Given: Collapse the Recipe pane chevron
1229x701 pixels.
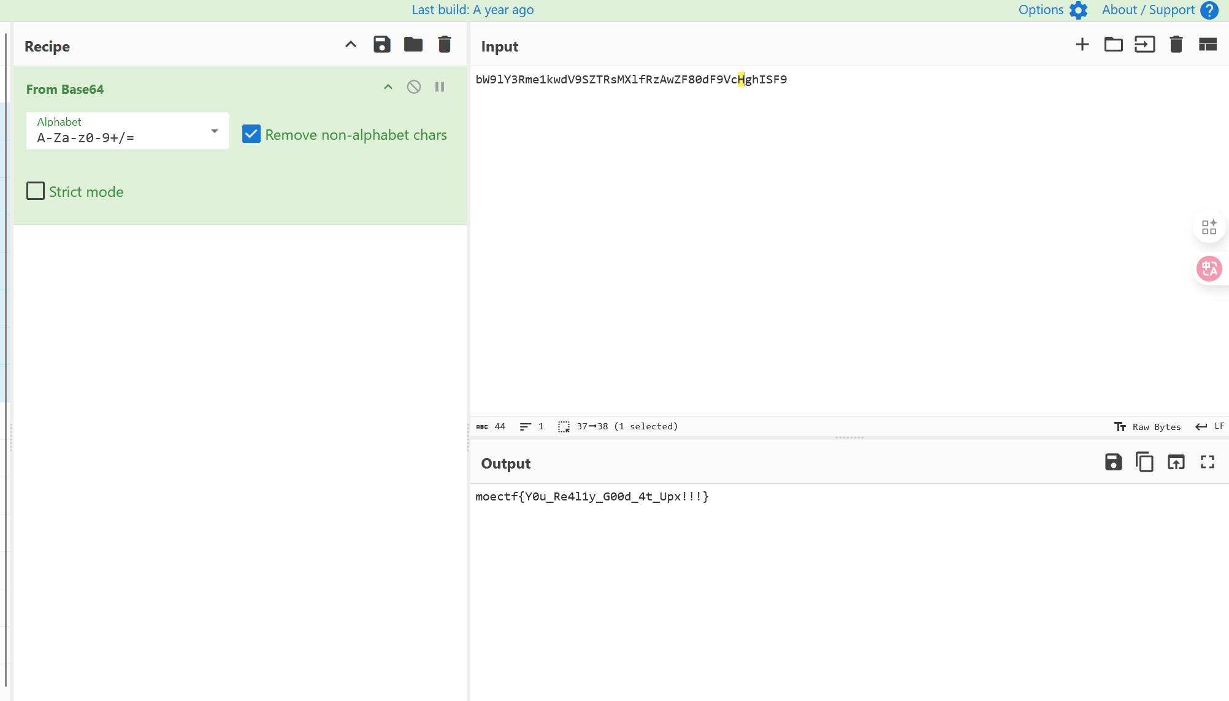Looking at the screenshot, I should [350, 44].
